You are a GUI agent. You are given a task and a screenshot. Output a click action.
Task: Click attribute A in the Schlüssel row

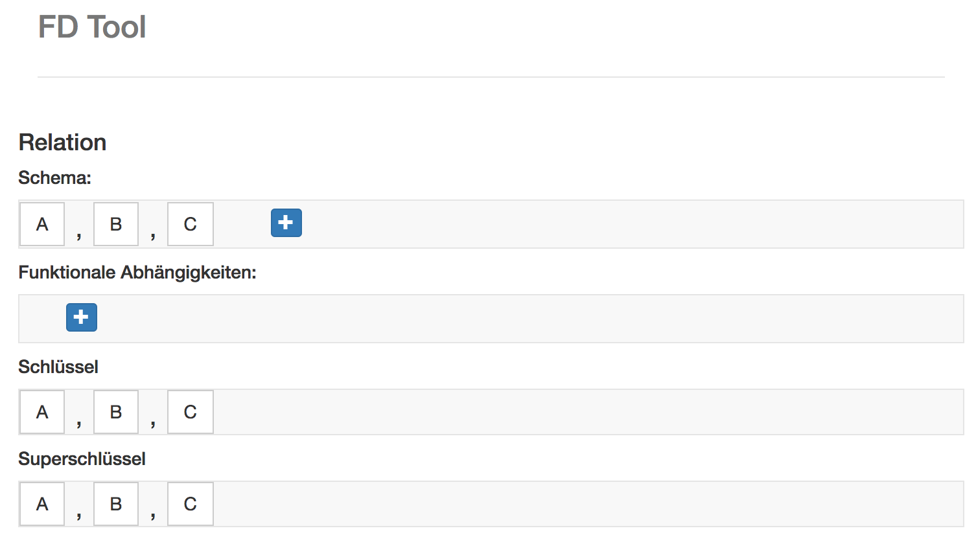click(x=42, y=412)
